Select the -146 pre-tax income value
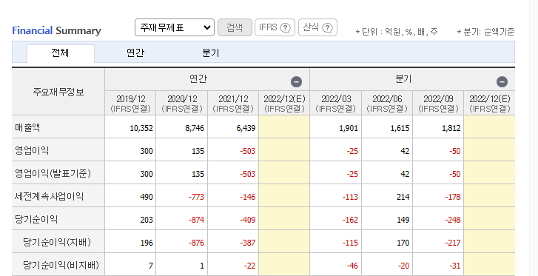Viewport: 538px width, 276px height. (248, 197)
